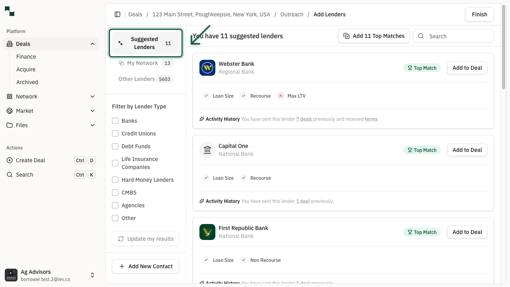Screen dimensions: 510x287
Task: Enable the Banks filter checkbox
Action: (x=115, y=121)
